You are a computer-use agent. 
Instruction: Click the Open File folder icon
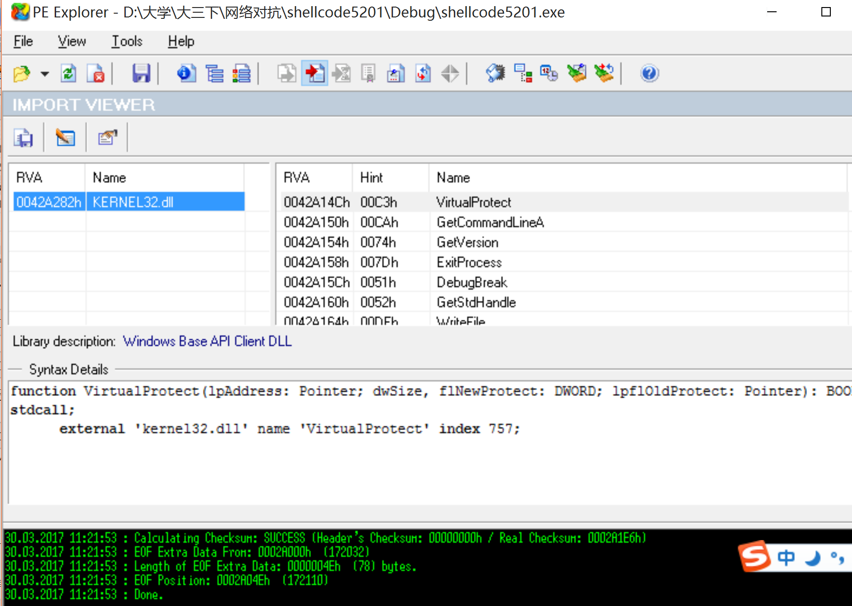[x=22, y=73]
